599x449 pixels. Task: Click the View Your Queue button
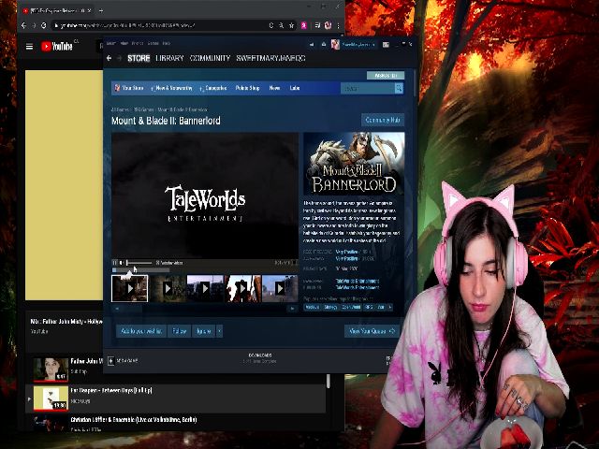(372, 331)
